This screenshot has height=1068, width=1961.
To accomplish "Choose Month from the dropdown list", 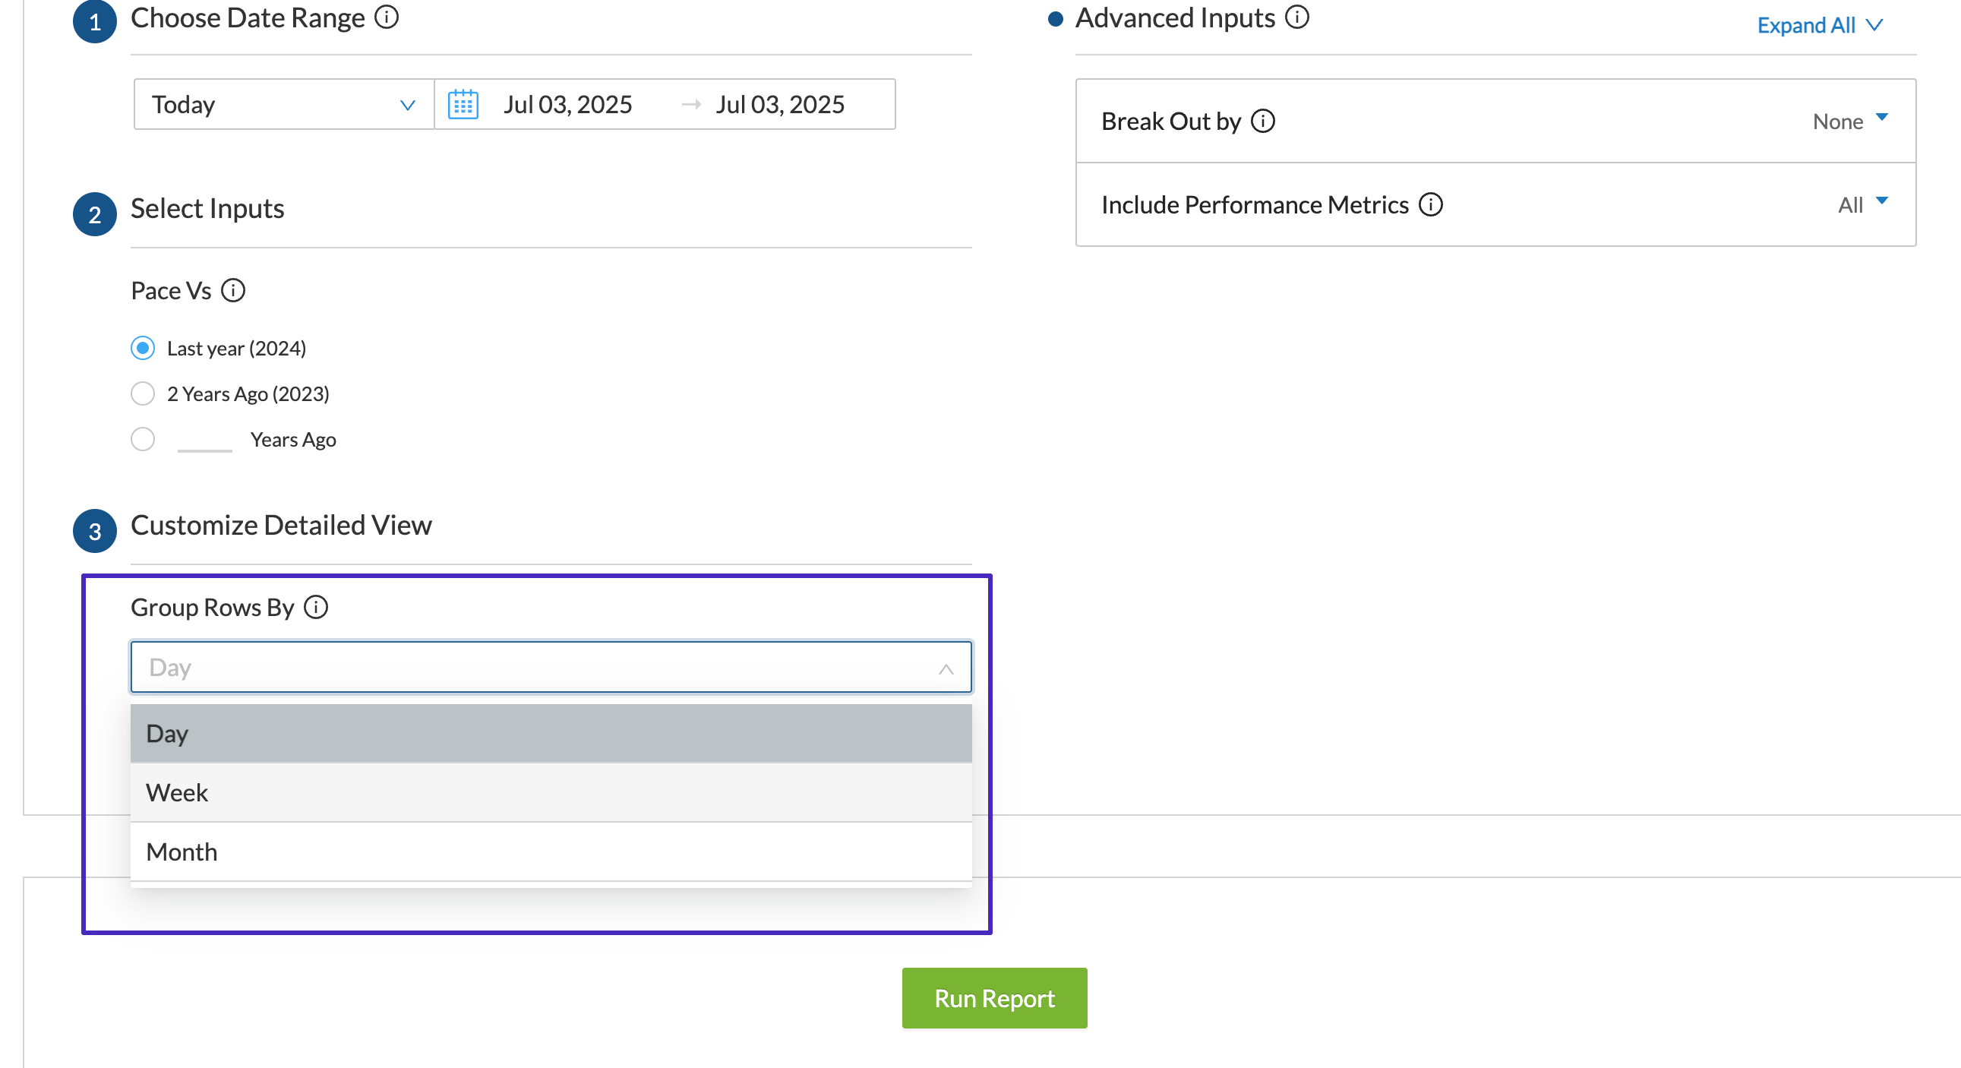I will (x=551, y=852).
